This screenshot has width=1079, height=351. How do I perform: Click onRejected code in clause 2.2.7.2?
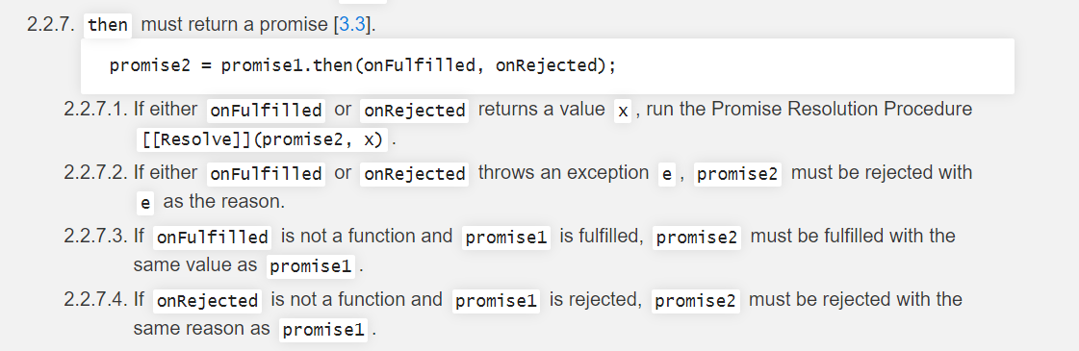[x=414, y=174]
